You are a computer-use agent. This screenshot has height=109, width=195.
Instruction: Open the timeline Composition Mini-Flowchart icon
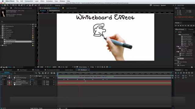tap(36, 73)
